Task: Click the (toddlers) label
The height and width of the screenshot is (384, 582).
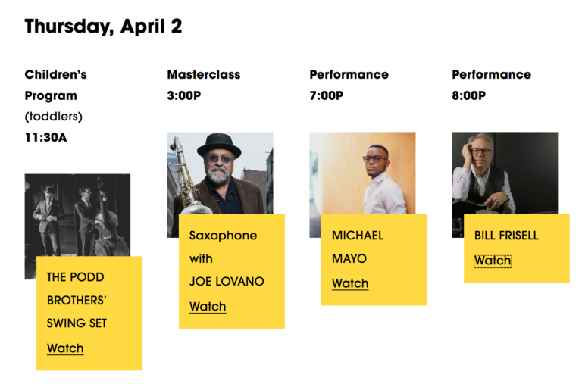Action: point(53,117)
